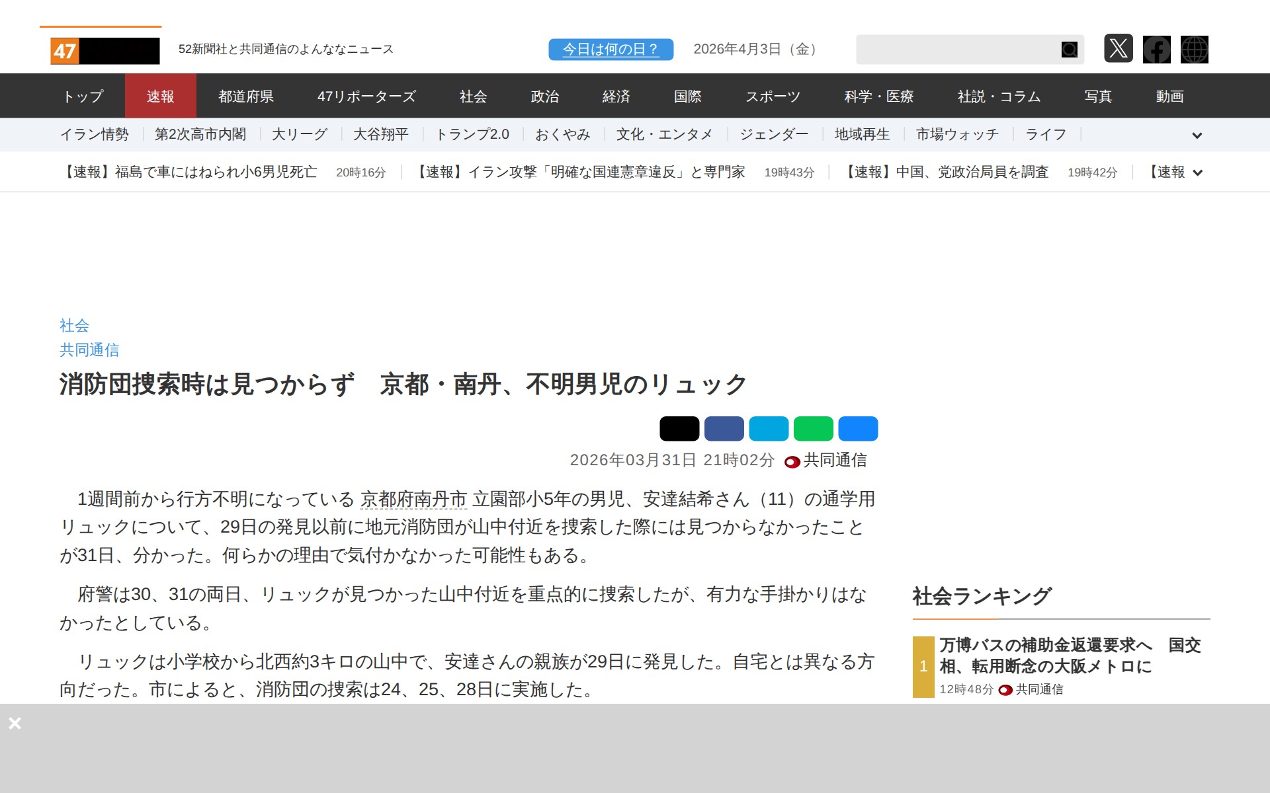Click the globe language icon
This screenshot has width=1270, height=793.
coord(1194,50)
